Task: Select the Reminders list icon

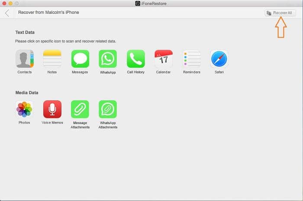Action: click(x=191, y=59)
